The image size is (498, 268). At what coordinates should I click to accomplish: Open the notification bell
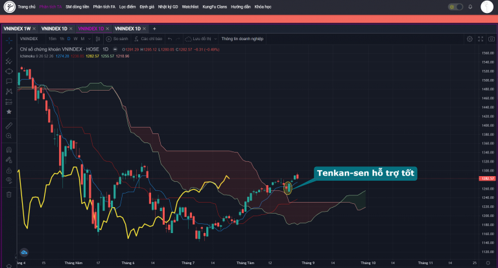(x=470, y=6)
